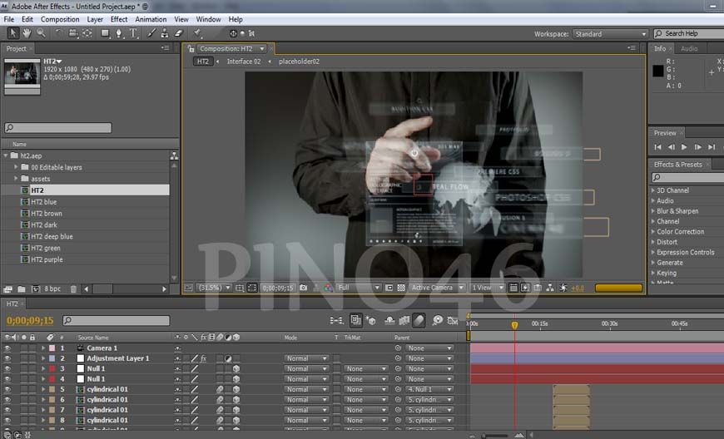The width and height of the screenshot is (724, 439).
Task: Select the Selection arrow tool
Action: click(x=13, y=33)
